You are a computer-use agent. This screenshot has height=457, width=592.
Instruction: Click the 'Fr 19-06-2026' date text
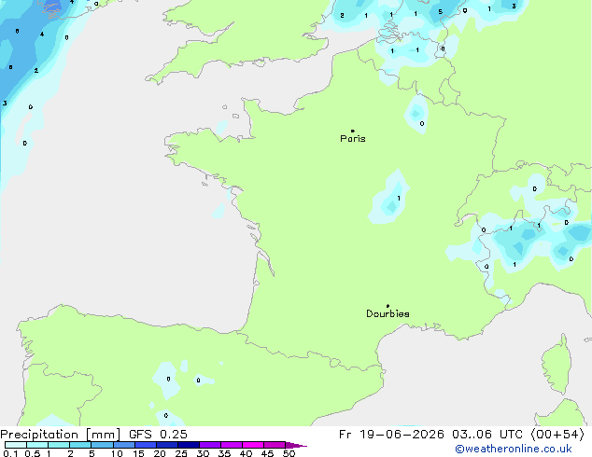391,435
